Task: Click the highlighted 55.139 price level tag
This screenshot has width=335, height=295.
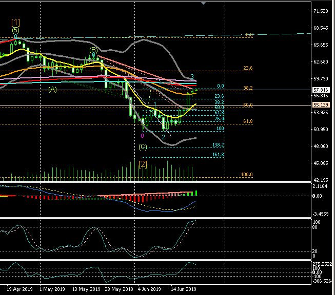Action: [322, 104]
